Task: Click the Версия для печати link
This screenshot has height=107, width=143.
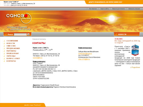Action: tap(118, 9)
